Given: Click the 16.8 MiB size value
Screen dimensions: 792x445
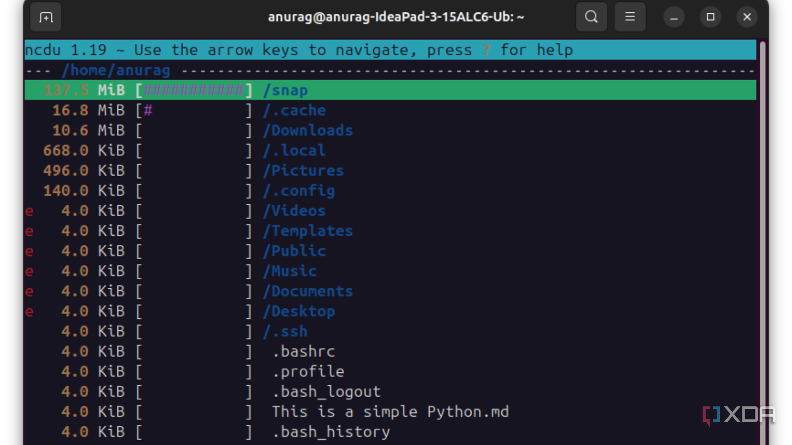Looking at the screenshot, I should (x=89, y=110).
